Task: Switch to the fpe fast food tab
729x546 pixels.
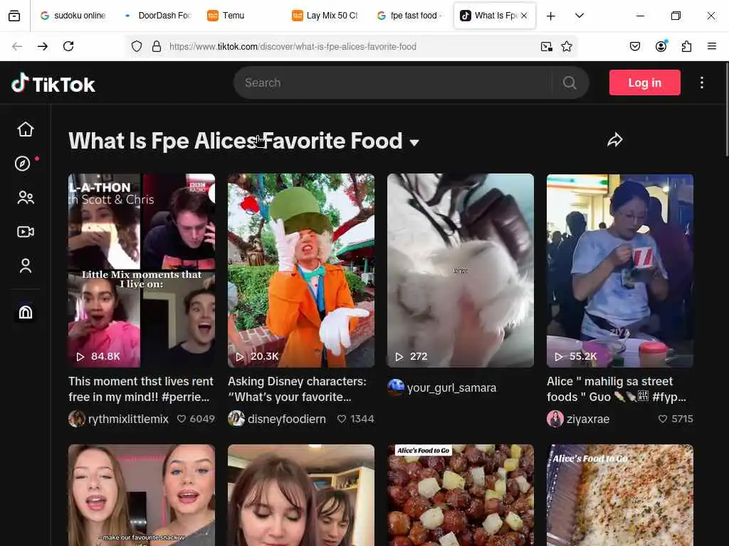Action: click(409, 16)
